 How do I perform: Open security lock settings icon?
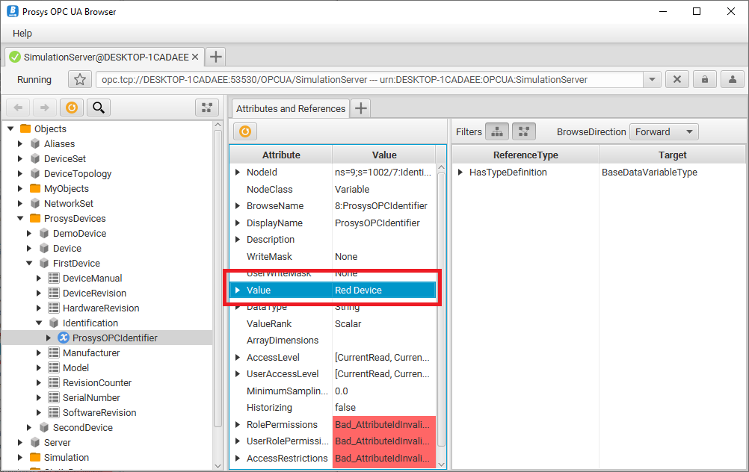click(x=704, y=80)
